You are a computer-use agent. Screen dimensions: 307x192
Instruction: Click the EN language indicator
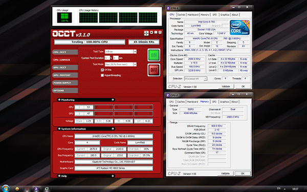point(279,188)
